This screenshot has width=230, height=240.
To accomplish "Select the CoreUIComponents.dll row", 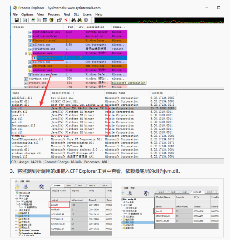I will coord(94,139).
